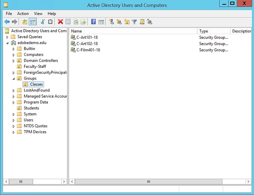Click Add to group toolbar icon
This screenshot has height=195, width=254.
coord(149,22)
